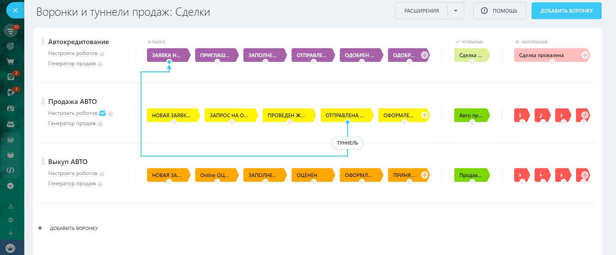616x255 pixels.
Task: Click the filter icon with 13 badge
Action: tap(11, 31)
